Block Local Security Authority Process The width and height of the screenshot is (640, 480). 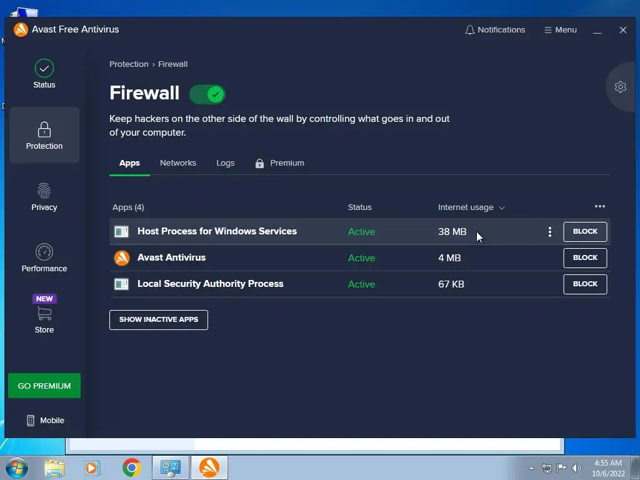pyautogui.click(x=585, y=284)
